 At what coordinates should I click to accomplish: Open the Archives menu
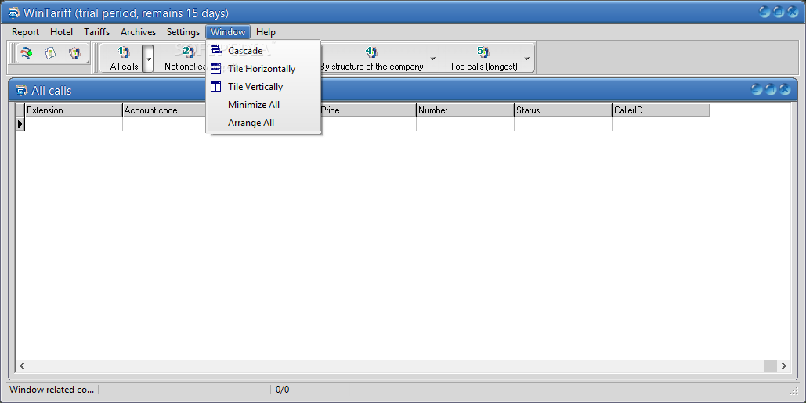[x=138, y=32]
